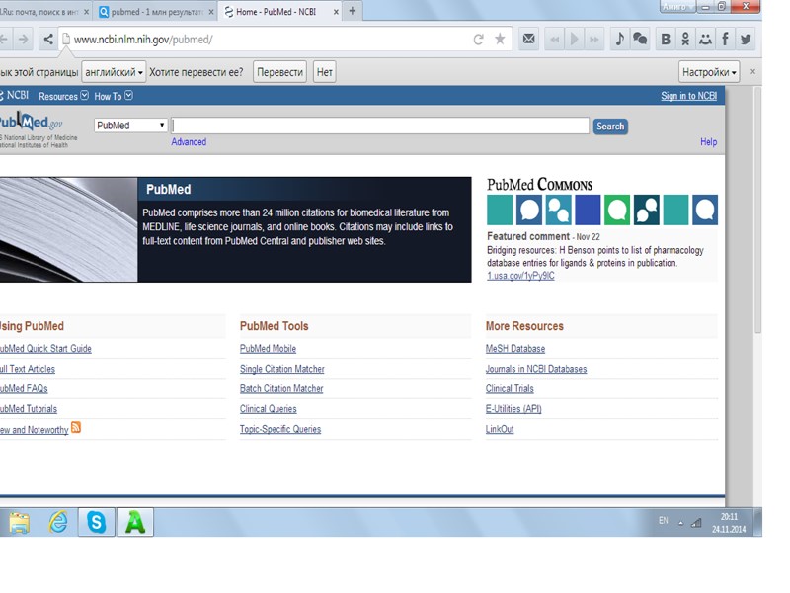Expand the Resources menu

point(63,96)
